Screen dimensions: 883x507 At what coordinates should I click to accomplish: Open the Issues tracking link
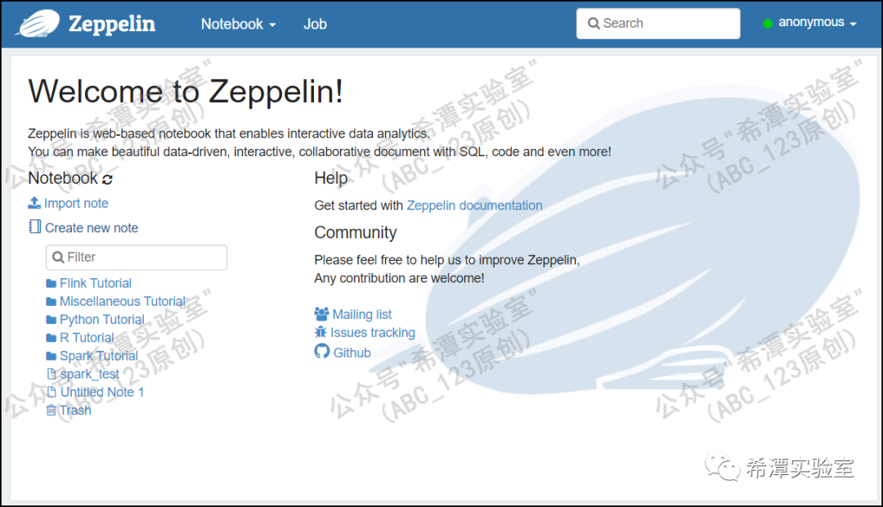(x=373, y=332)
